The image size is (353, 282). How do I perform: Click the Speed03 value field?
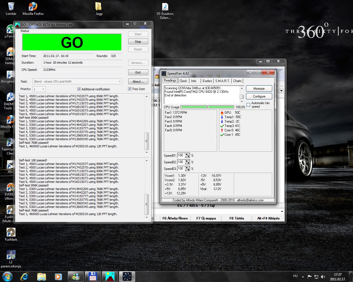point(181,169)
